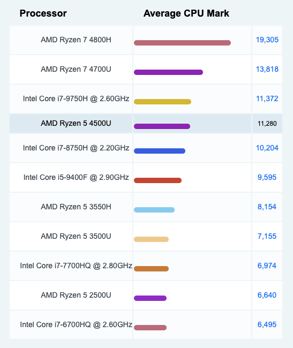Image resolution: width=293 pixels, height=348 pixels.
Task: Open the 6,974 score link
Action: pyautogui.click(x=267, y=266)
